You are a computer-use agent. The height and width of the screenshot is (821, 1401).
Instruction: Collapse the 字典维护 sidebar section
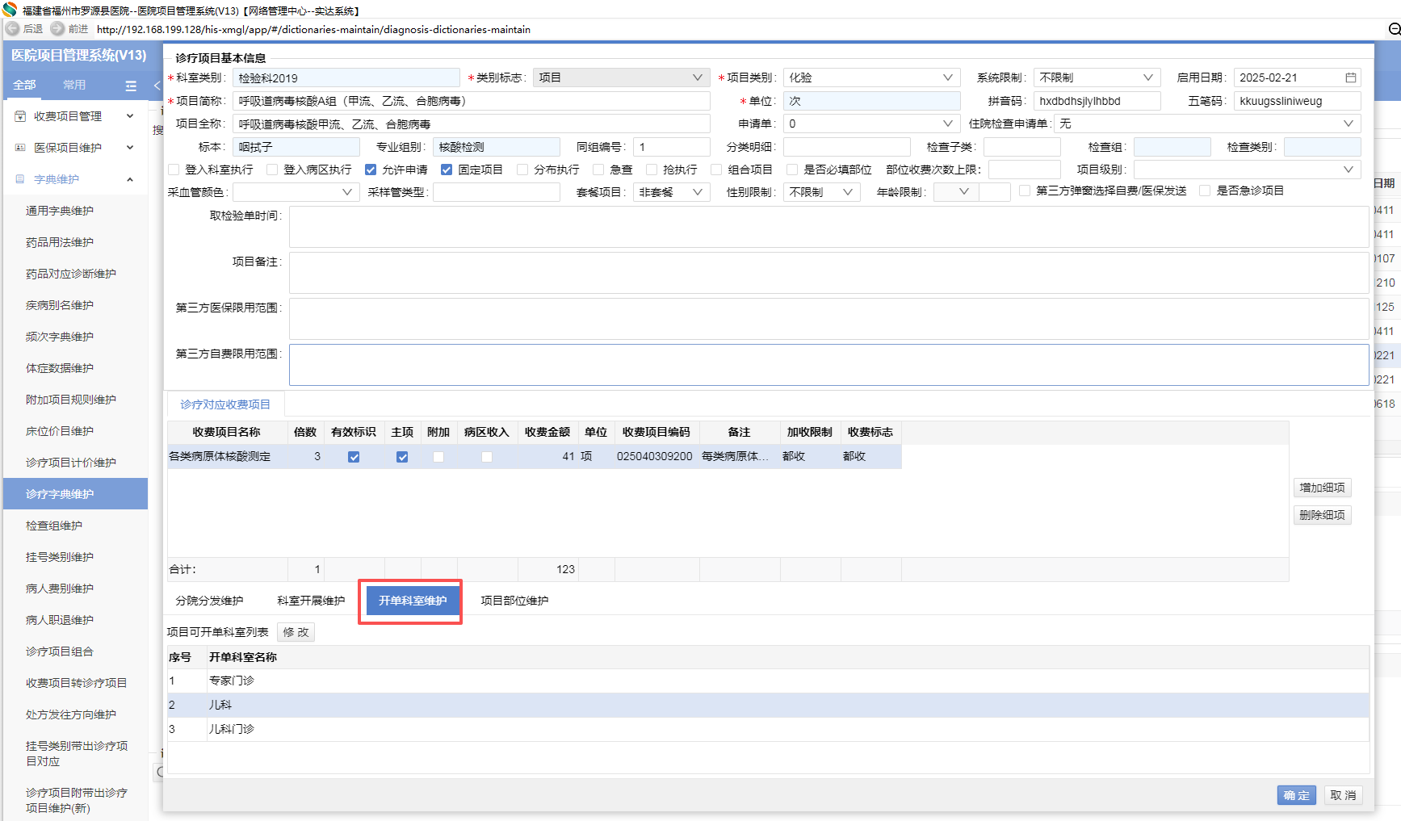click(130, 179)
